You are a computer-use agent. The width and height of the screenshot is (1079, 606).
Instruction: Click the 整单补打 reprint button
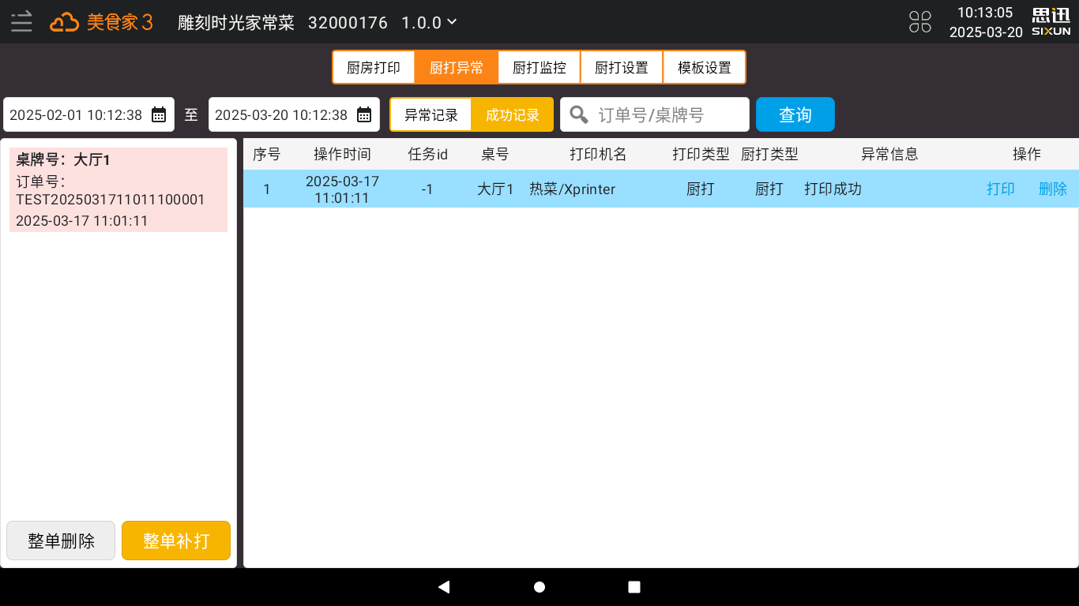[175, 541]
